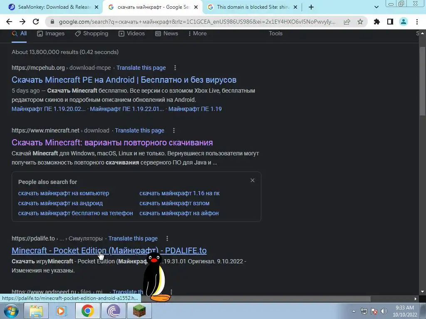Image resolution: width=426 pixels, height=319 pixels.
Task: Show hidden system tray icons
Action: (354, 311)
